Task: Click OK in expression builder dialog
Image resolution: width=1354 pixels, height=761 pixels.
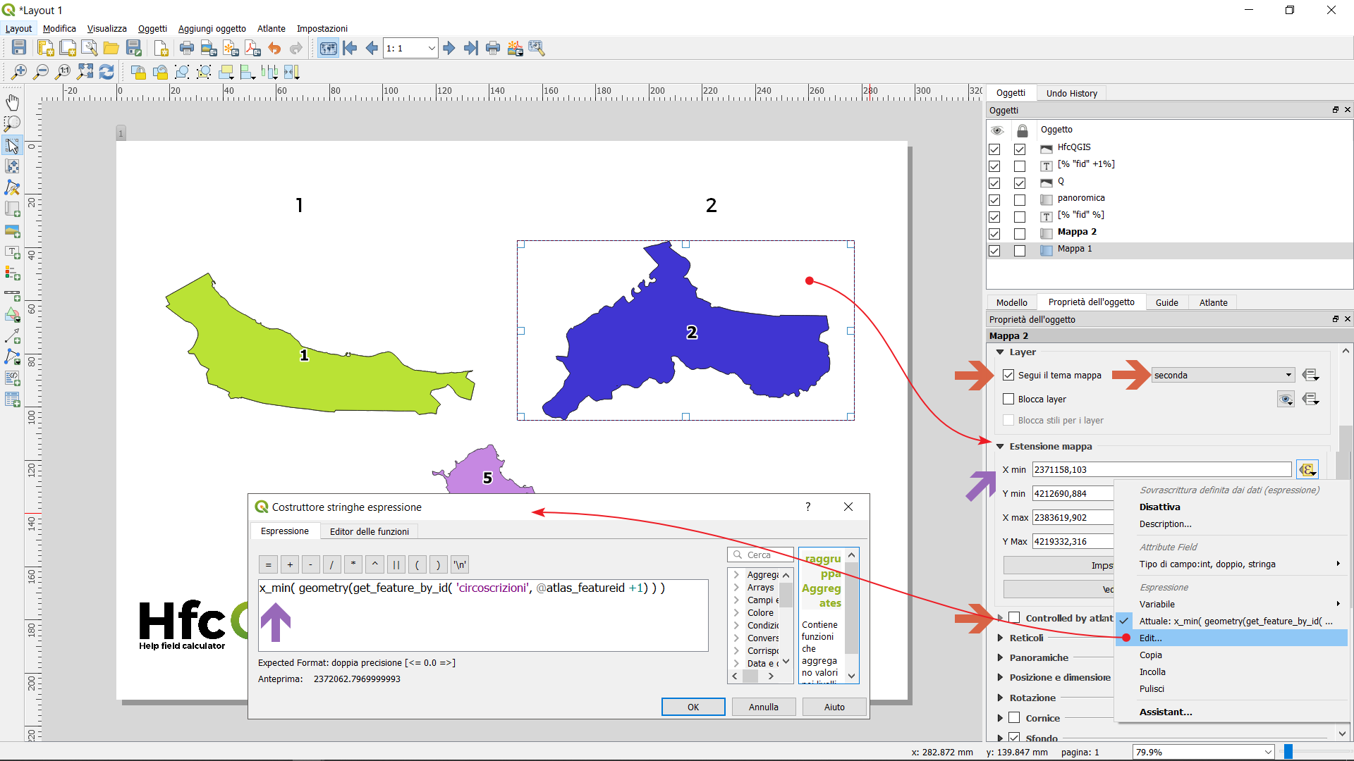Action: point(693,707)
